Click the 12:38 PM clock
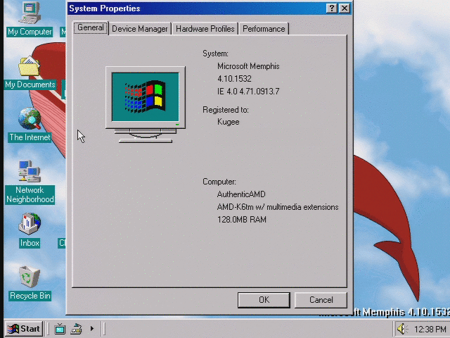 [430, 329]
